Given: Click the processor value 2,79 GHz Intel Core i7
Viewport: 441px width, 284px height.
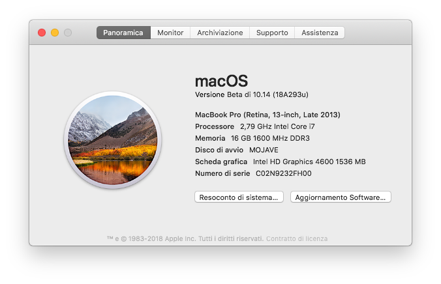Looking at the screenshot, I should [277, 126].
